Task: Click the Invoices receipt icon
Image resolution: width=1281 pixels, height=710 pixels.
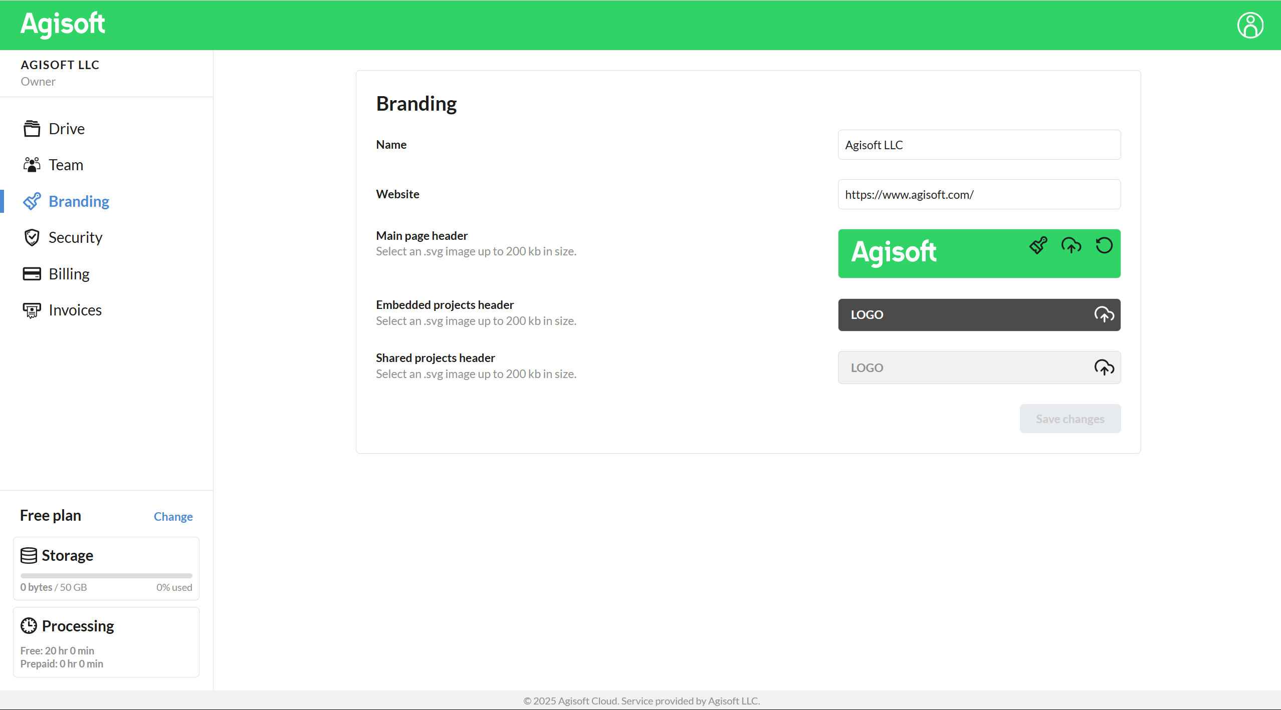Action: point(32,310)
